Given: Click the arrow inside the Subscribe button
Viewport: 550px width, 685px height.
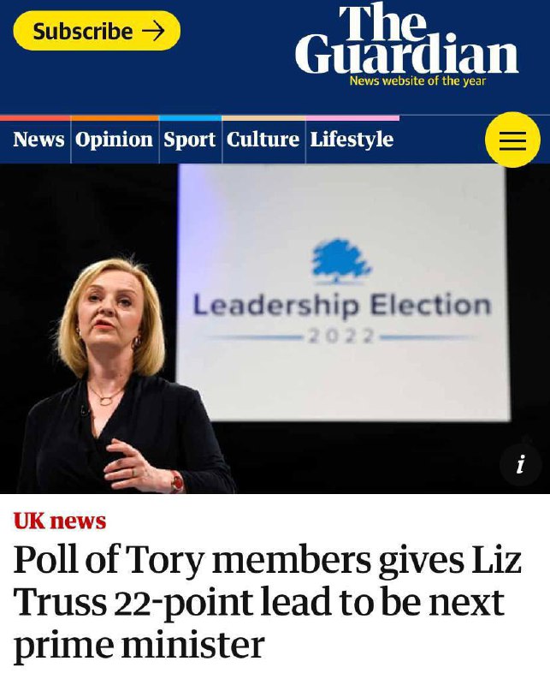Looking at the screenshot, I should click(x=153, y=32).
